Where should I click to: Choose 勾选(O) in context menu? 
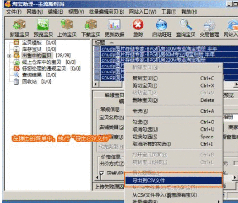(173, 122)
